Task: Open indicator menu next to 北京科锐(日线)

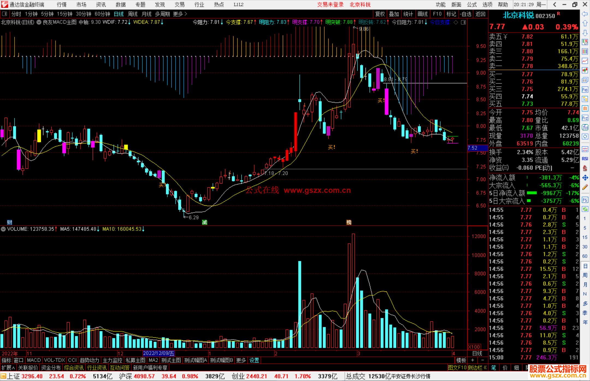Action: (39, 22)
